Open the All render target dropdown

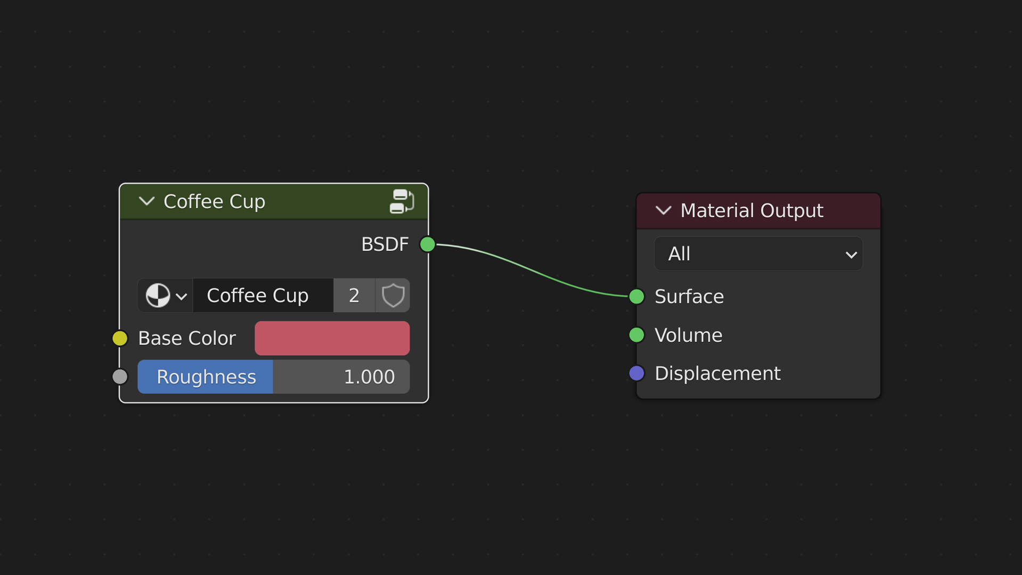(x=758, y=254)
